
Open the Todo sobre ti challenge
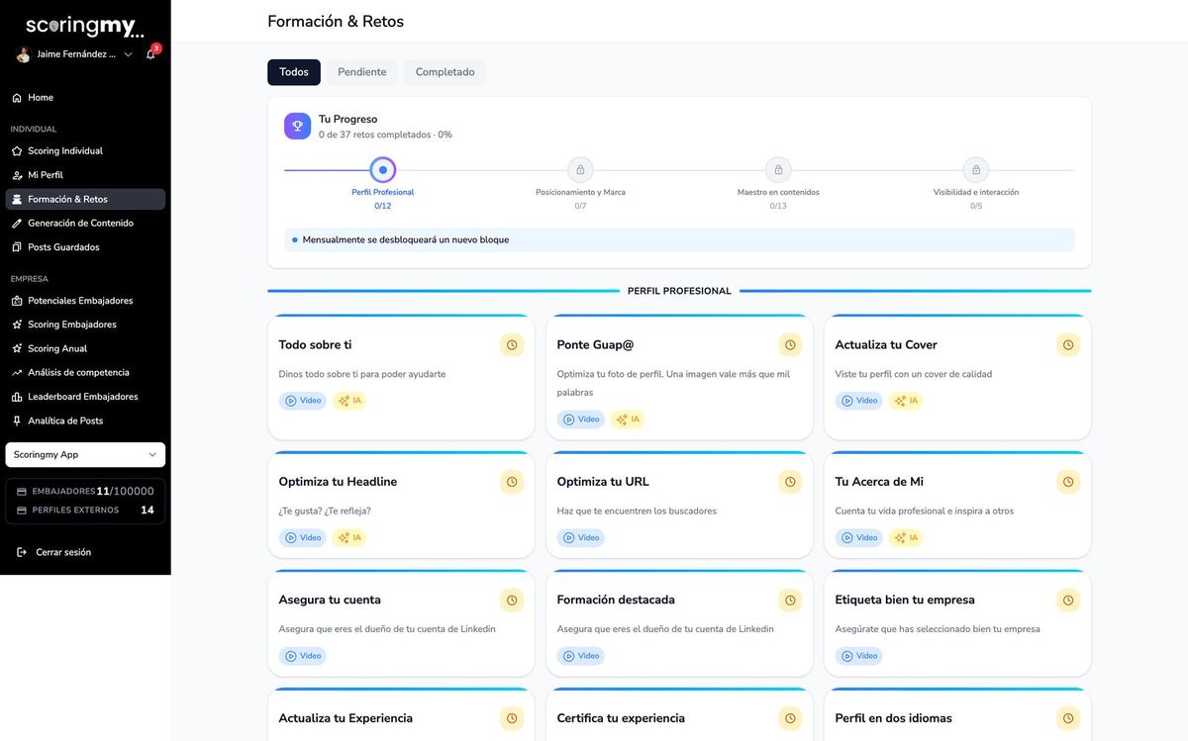click(401, 377)
